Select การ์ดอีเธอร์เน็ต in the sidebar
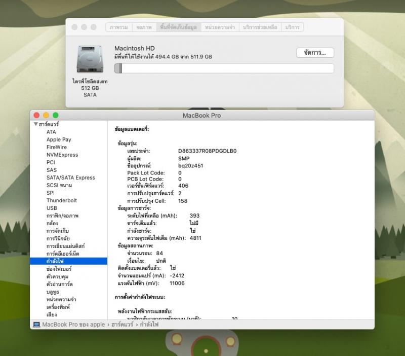 click(x=63, y=254)
